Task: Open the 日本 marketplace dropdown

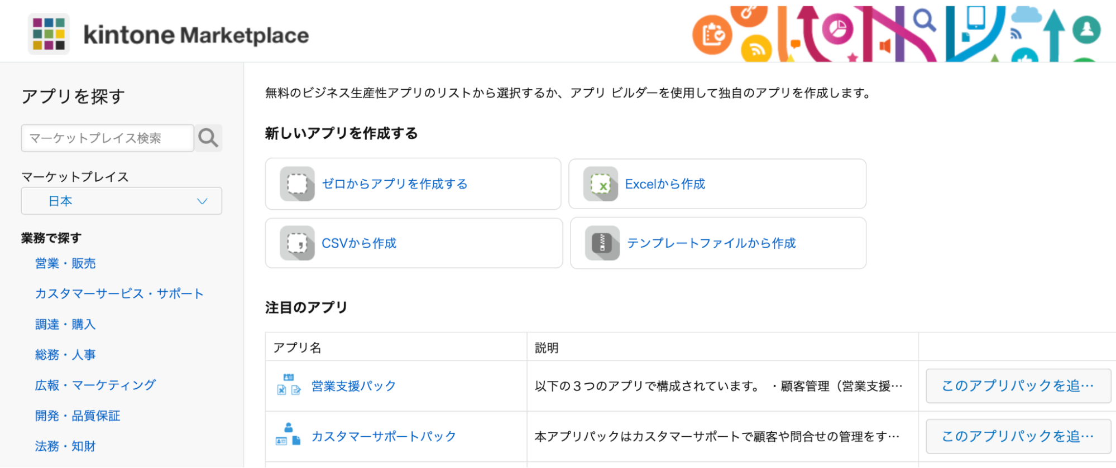Action: click(122, 201)
